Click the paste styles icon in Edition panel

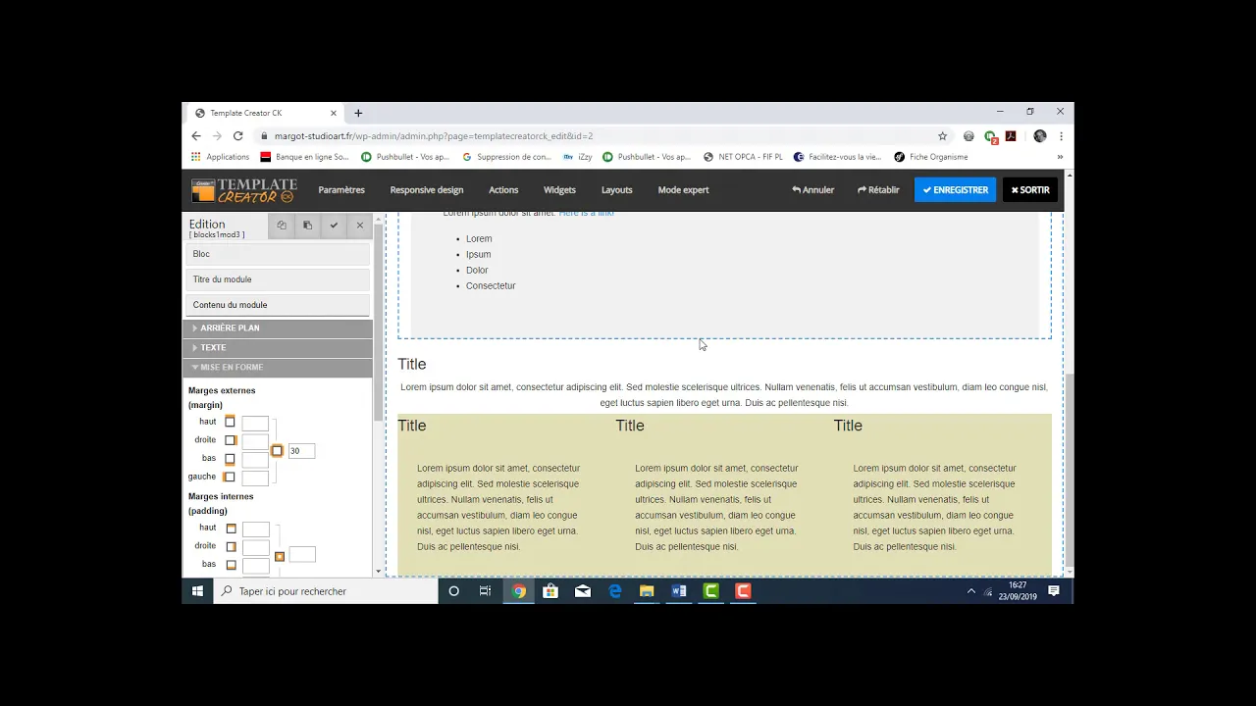tap(307, 226)
